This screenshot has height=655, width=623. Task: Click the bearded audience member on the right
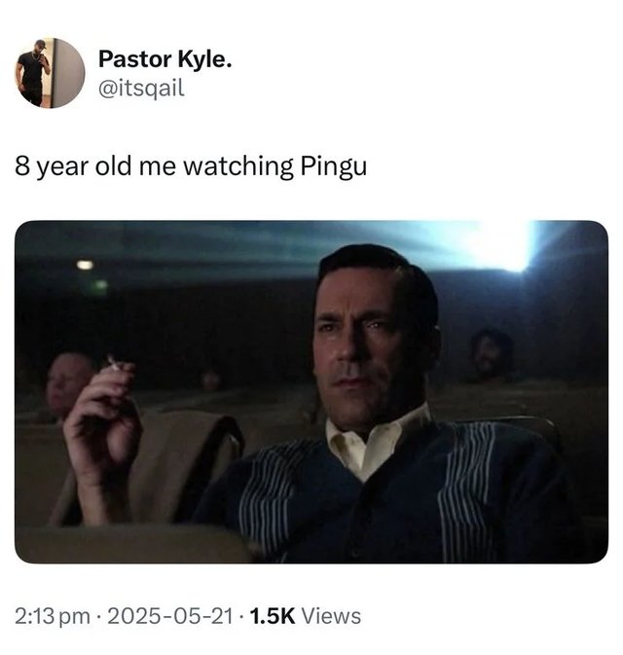coord(492,355)
